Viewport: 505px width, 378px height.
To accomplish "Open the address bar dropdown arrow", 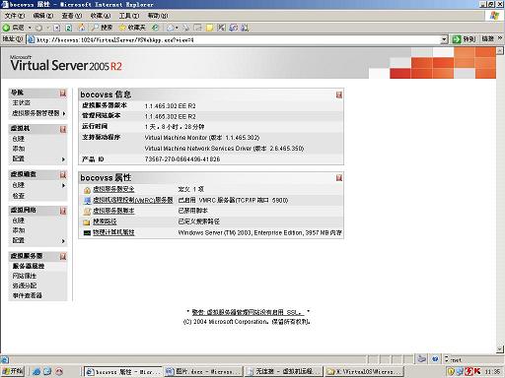I will tap(444, 39).
